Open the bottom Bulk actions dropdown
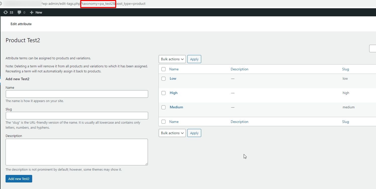This screenshot has height=189, width=376. (172, 133)
